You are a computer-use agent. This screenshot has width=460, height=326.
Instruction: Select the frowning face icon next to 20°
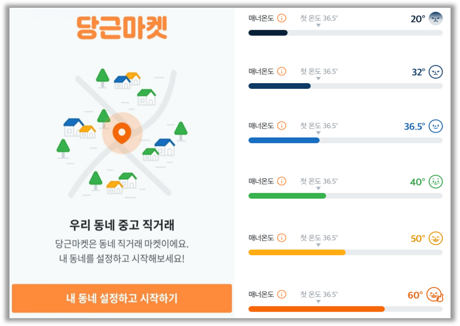coord(435,17)
